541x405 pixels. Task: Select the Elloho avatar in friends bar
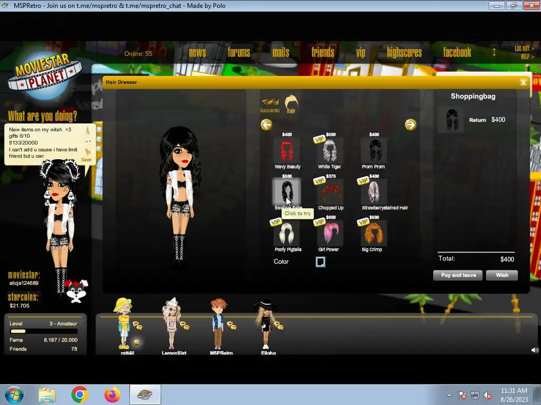tap(265, 323)
